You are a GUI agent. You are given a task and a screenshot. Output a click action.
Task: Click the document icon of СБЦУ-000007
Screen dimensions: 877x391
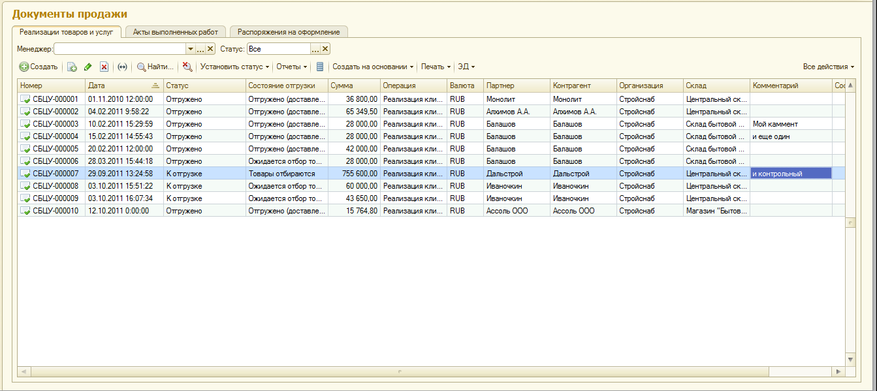[x=25, y=174]
